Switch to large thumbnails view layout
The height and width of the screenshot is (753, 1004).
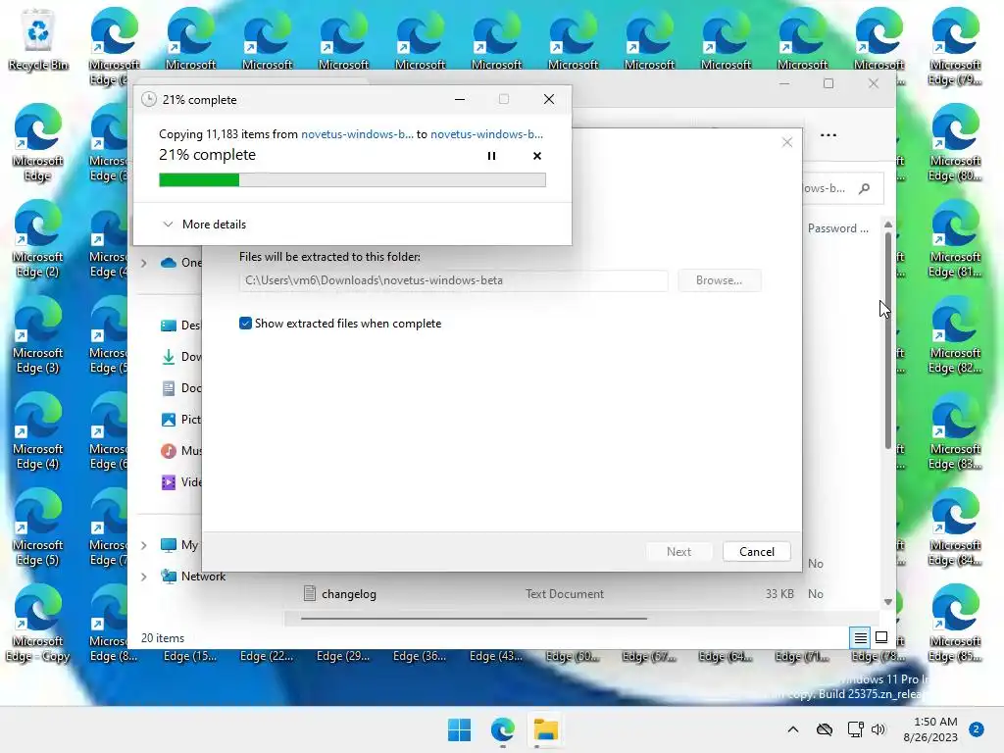881,637
